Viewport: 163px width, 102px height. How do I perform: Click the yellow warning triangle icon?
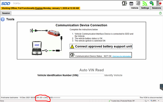point(72,46)
